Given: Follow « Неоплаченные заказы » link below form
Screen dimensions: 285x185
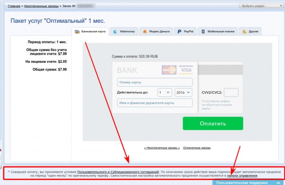Looking at the screenshot, I should (x=162, y=148).
